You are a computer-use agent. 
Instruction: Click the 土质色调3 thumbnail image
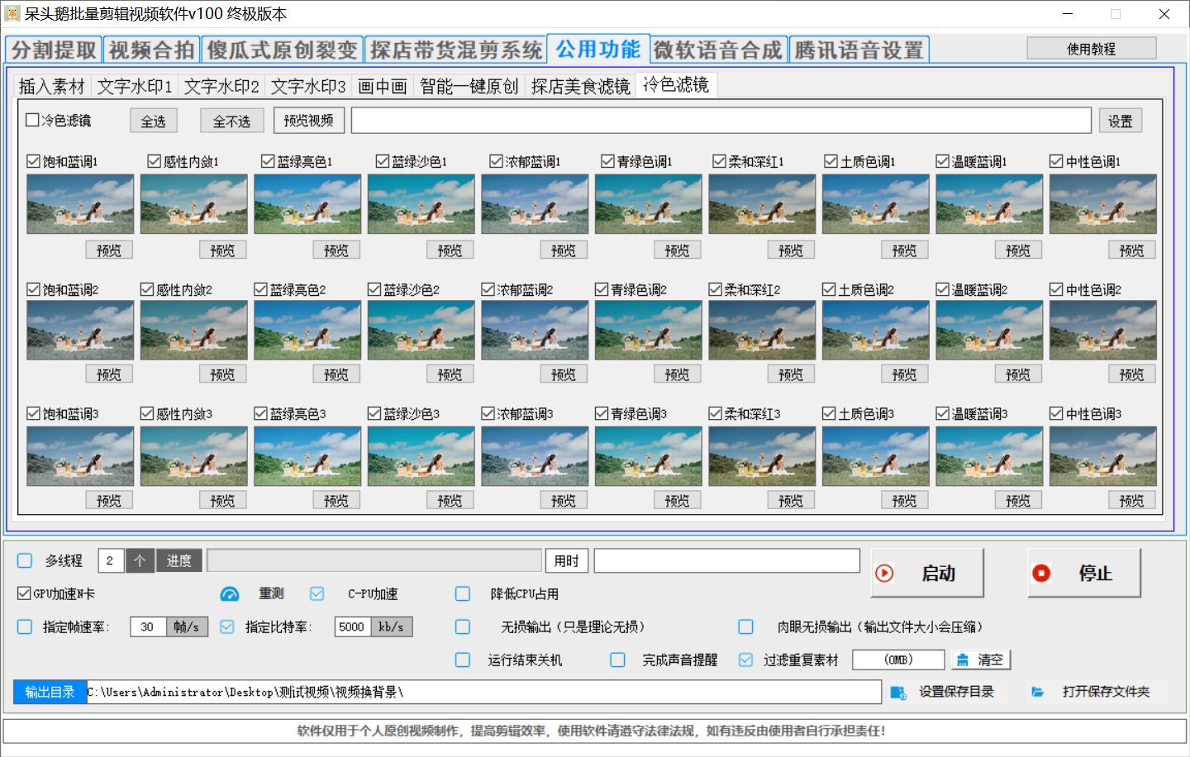click(876, 456)
